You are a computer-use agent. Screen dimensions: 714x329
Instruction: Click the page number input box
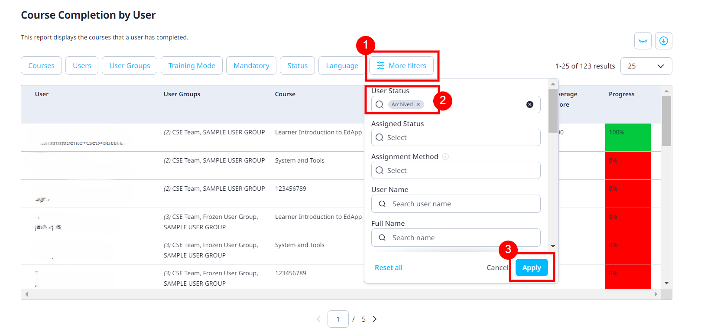(338, 319)
